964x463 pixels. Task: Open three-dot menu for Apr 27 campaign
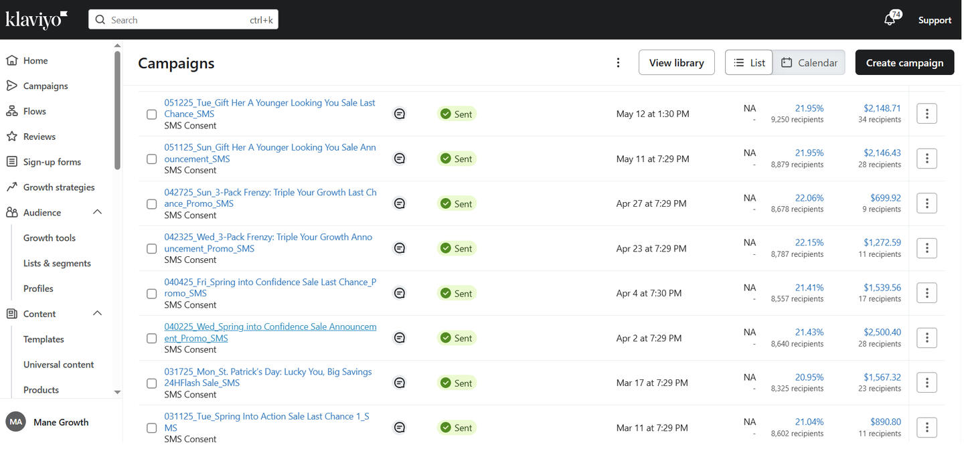pos(927,203)
